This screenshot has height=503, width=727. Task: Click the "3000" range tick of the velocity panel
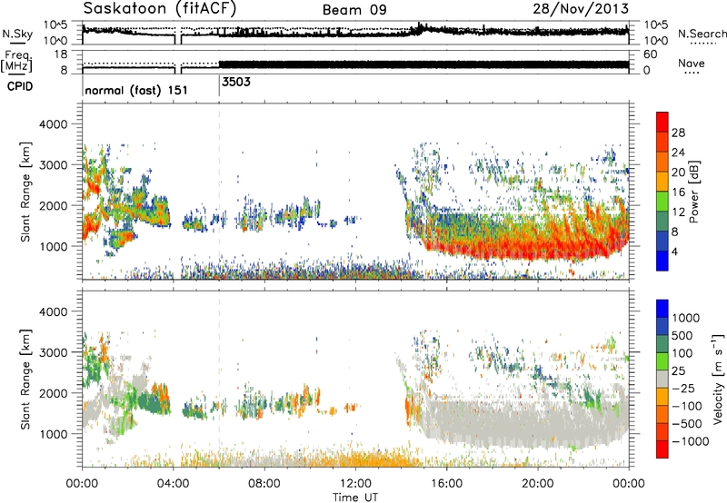53,352
